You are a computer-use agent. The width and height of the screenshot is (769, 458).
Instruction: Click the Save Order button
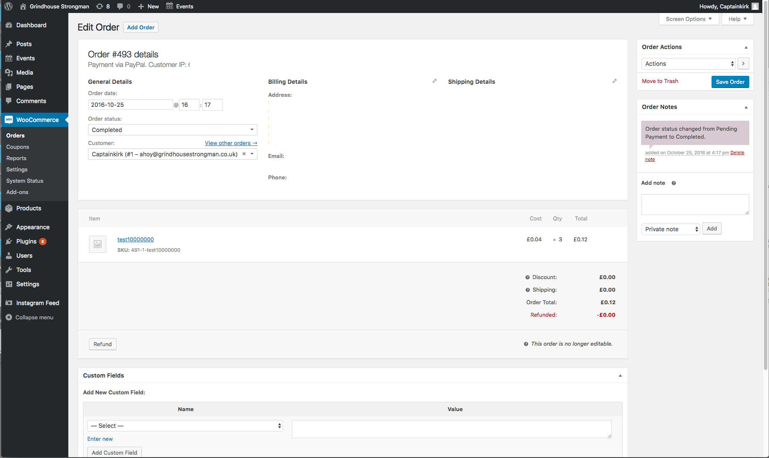pos(730,82)
